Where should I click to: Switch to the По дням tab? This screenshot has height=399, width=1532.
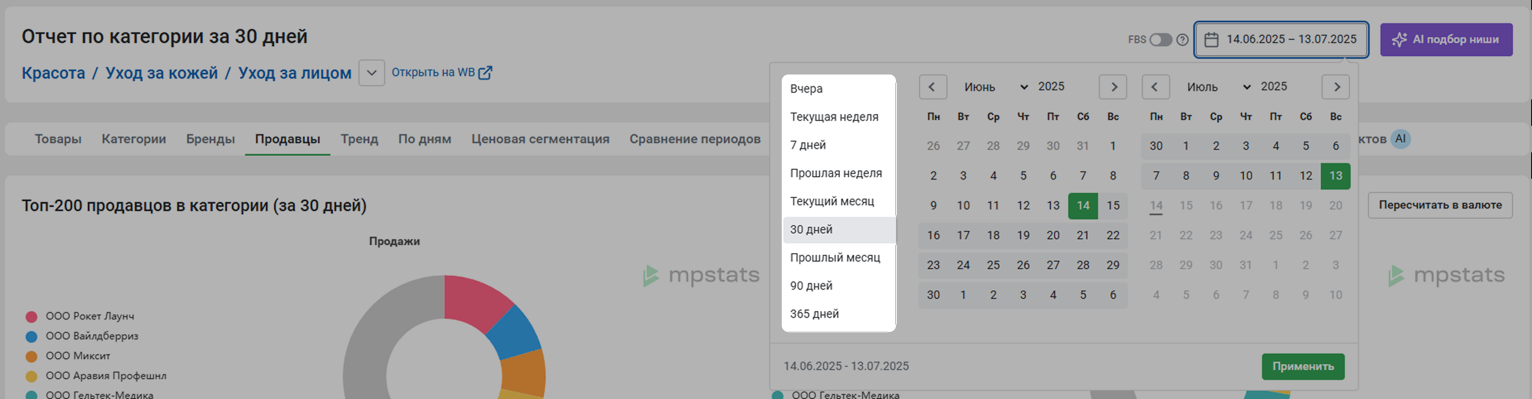coord(425,139)
